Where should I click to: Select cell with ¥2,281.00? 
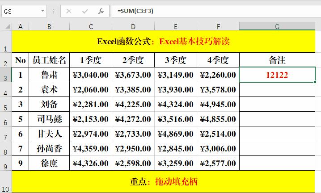[91, 104]
